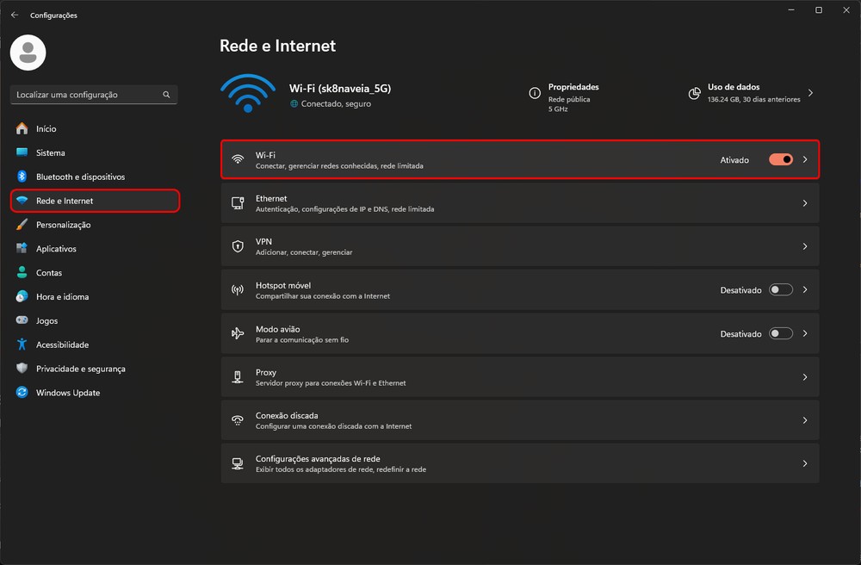Click the Bluetooth e dispositivos sidebar icon
This screenshot has height=565, width=861.
22,177
